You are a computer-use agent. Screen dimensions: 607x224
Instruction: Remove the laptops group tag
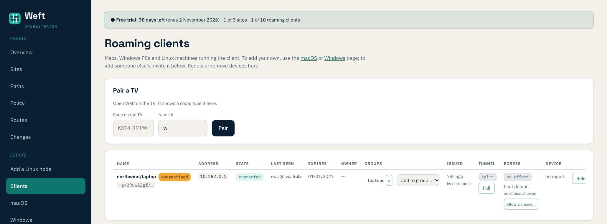(x=389, y=180)
